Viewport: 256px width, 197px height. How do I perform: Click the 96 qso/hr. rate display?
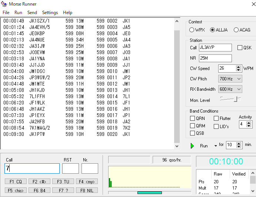click(172, 160)
